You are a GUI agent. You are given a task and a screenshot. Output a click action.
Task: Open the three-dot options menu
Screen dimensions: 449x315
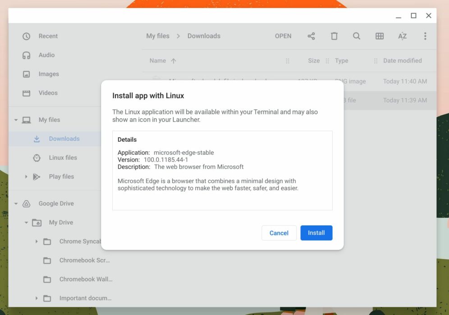[x=425, y=36]
